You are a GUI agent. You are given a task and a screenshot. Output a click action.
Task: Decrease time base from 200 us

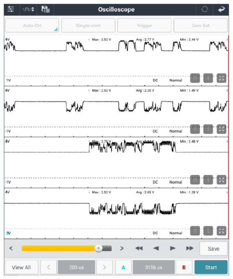(x=49, y=267)
